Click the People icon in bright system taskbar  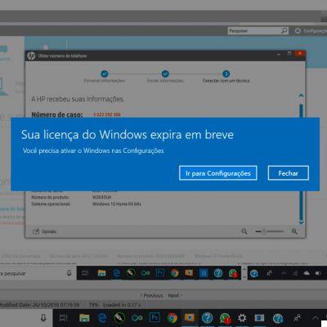[297, 318]
